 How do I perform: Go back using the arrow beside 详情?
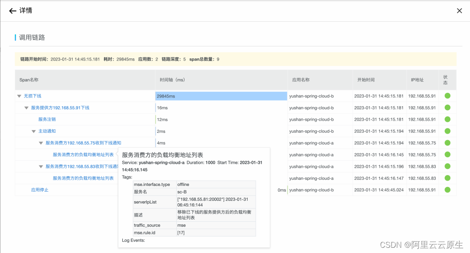click(12, 11)
